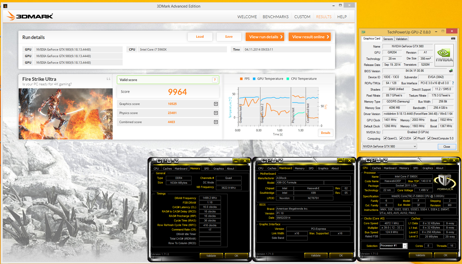Click Validate in the CPU-Z Memory window
Image resolution: width=462 pixels, height=264 pixels.
click(211, 255)
